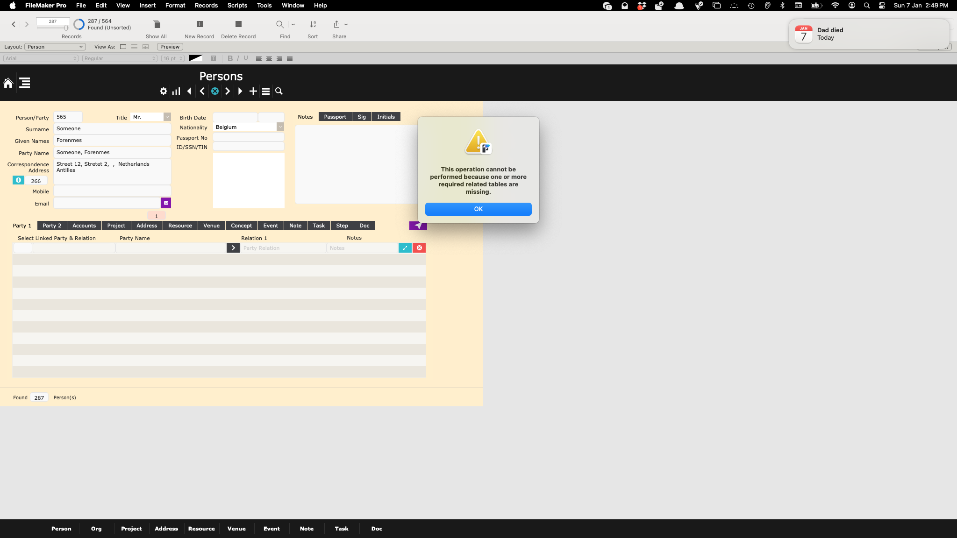Open the settings gear in Persons toolbar
The image size is (957, 538).
point(164,91)
